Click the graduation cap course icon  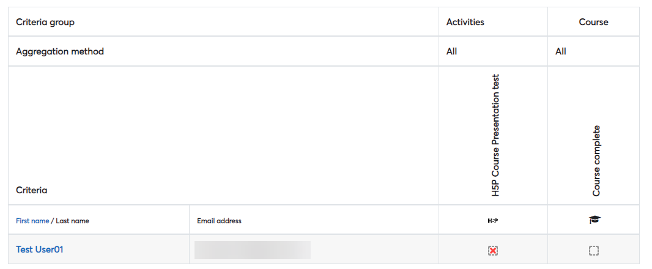(x=595, y=220)
